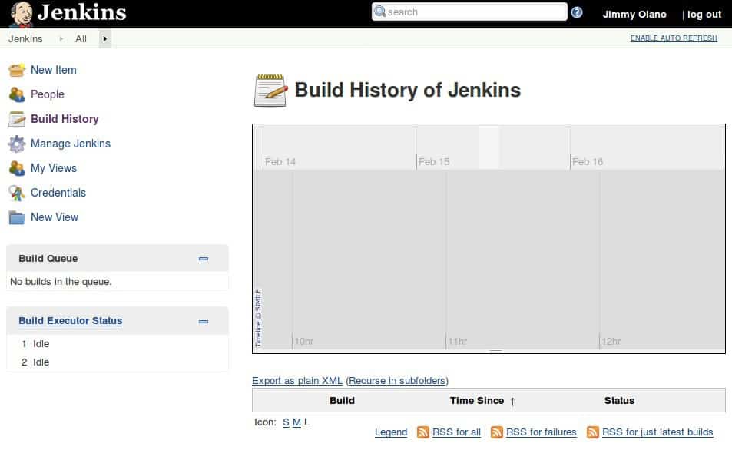Click the RSS for all feed icon
Image resolution: width=732 pixels, height=450 pixels.
click(423, 432)
